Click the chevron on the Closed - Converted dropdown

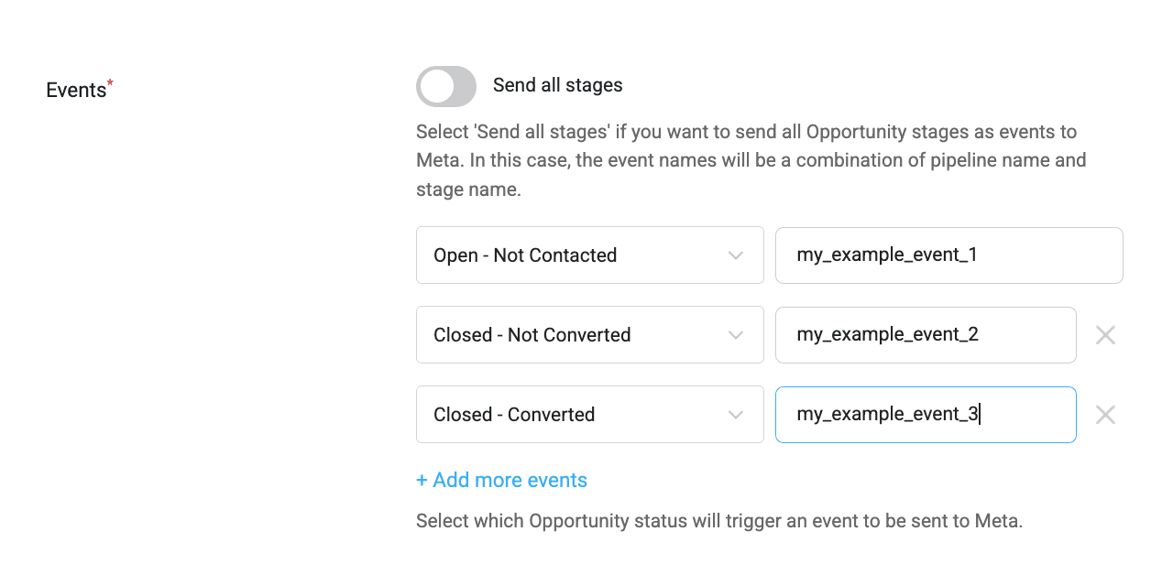coord(735,415)
